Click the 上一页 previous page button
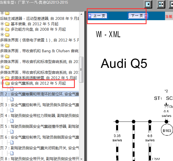This screenshot has width=173, height=161. [98, 16]
